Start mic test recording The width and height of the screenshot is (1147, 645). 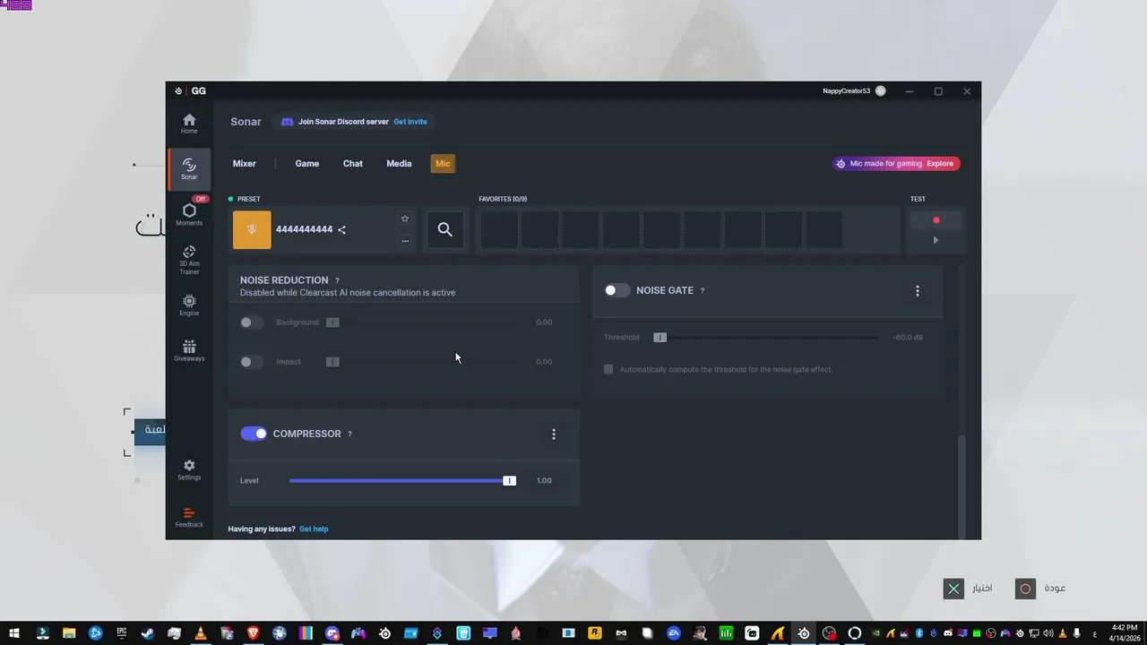click(936, 220)
